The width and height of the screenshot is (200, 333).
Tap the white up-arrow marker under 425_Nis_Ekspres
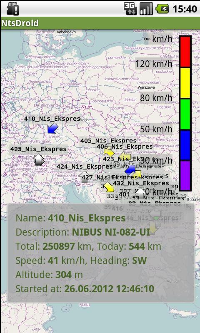tap(38, 160)
